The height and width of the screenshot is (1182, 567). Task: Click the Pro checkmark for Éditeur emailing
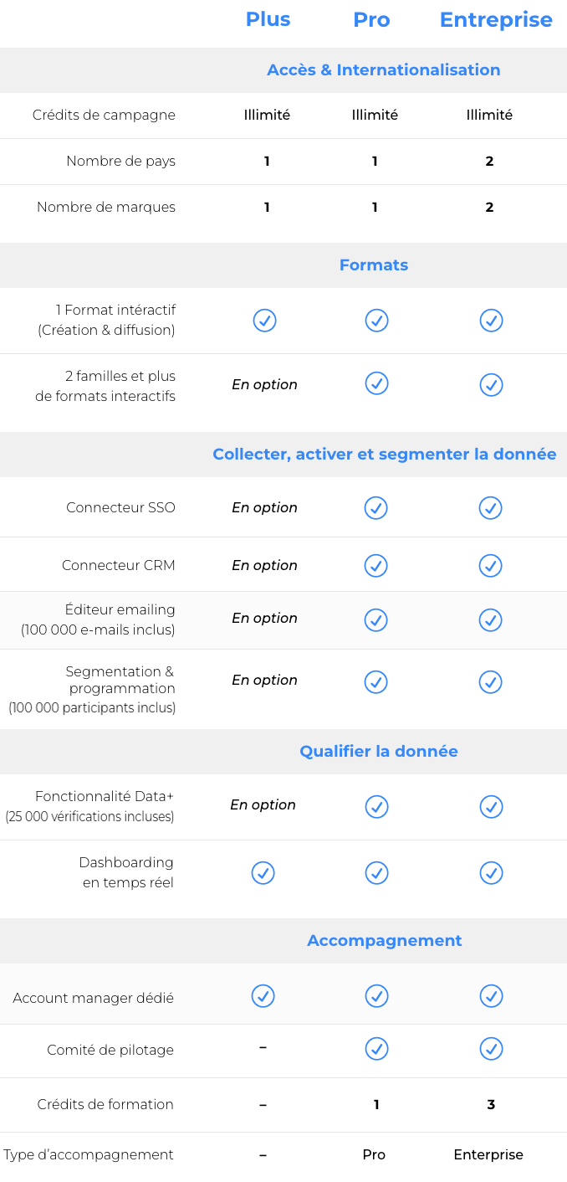click(x=376, y=620)
